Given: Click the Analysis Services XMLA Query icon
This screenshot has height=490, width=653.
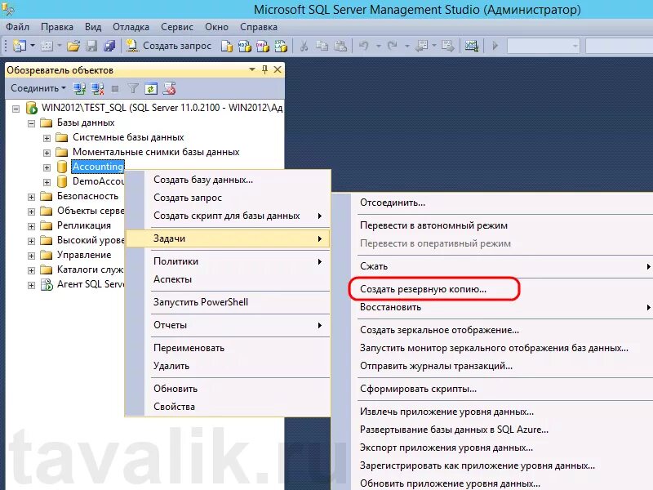Looking at the screenshot, I should [x=281, y=46].
